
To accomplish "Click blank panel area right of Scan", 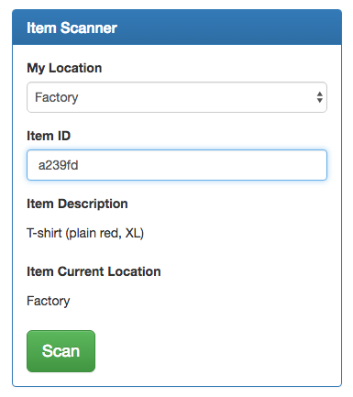I will tap(214, 351).
